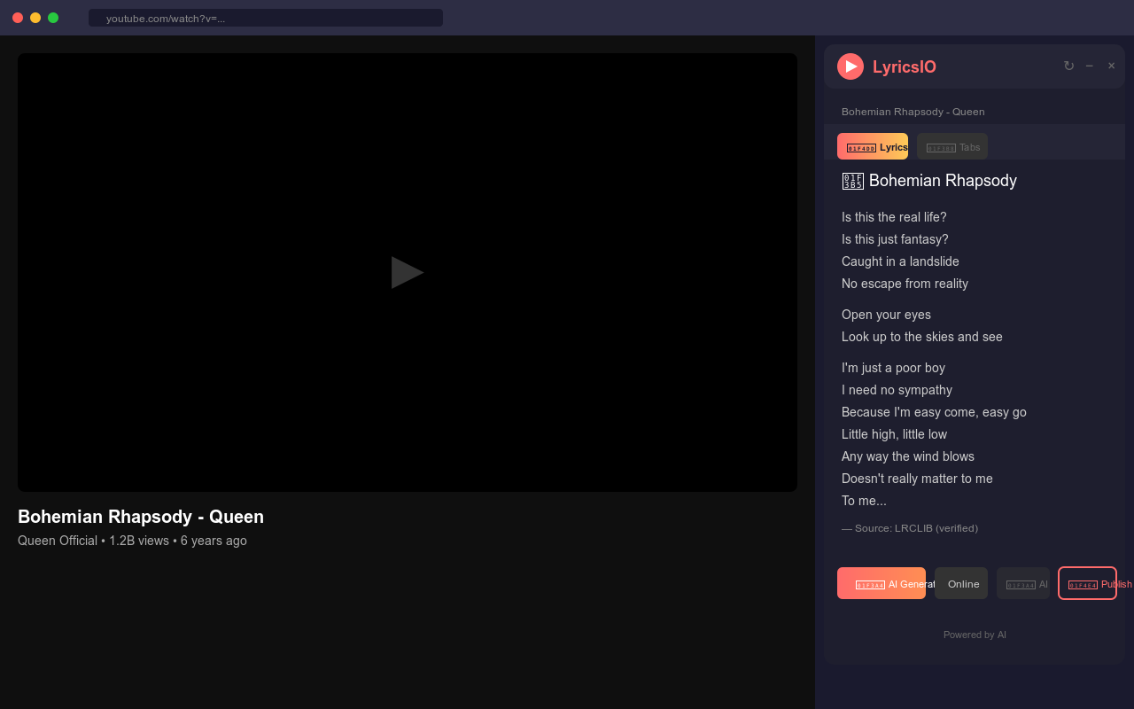Click the Online button
Image resolution: width=1134 pixels, height=709 pixels.
point(961,583)
